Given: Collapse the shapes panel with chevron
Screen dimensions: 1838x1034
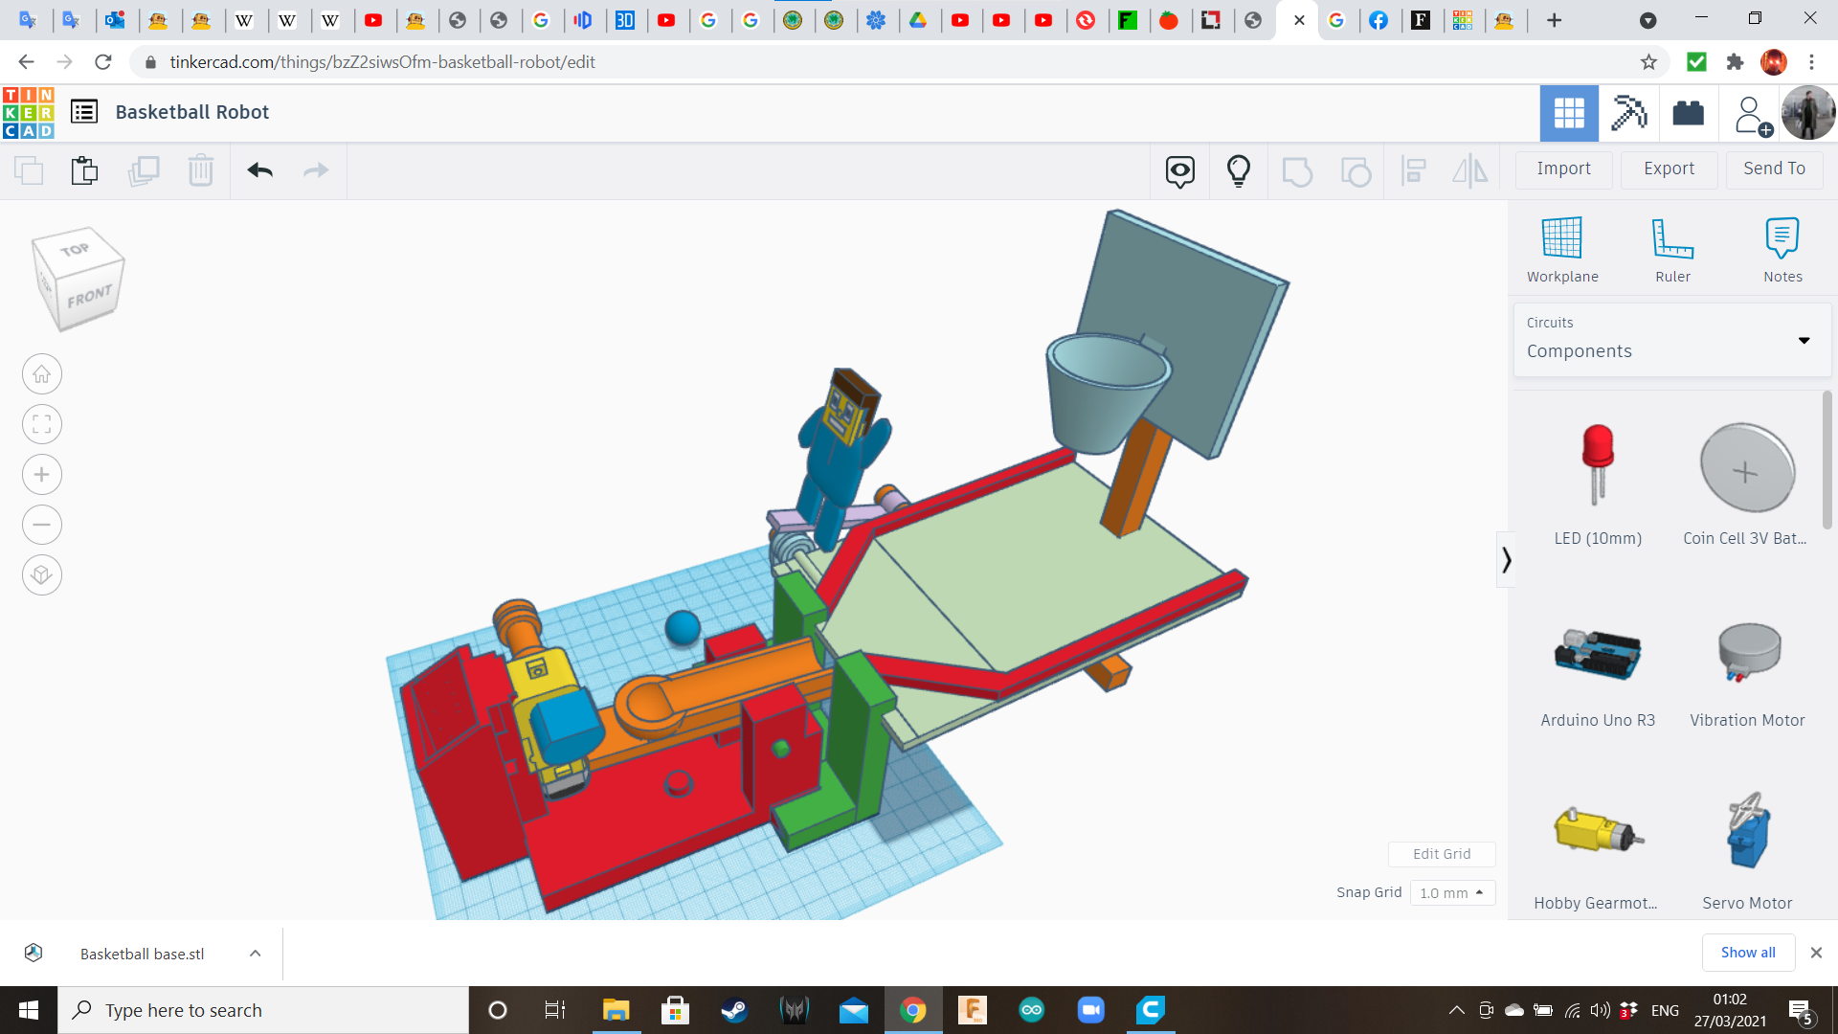Looking at the screenshot, I should [1506, 560].
